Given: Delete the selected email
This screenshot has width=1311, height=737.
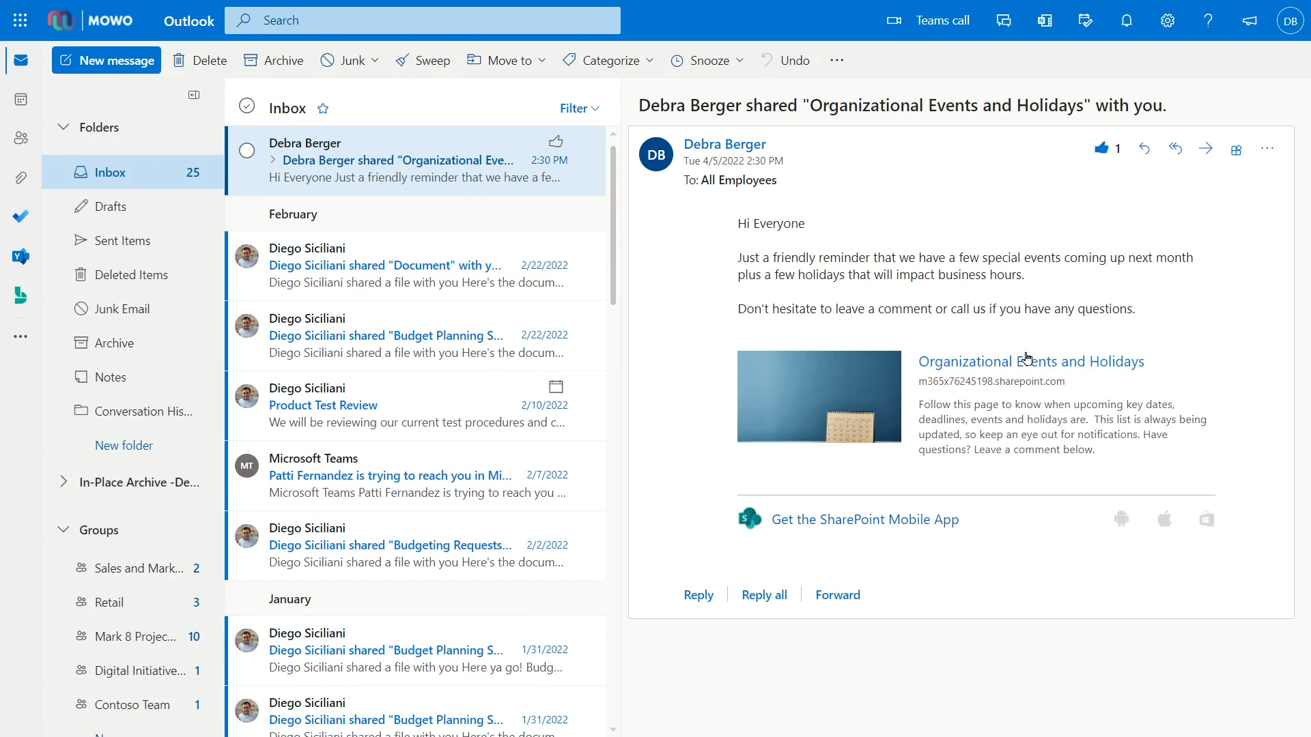Looking at the screenshot, I should pyautogui.click(x=199, y=60).
